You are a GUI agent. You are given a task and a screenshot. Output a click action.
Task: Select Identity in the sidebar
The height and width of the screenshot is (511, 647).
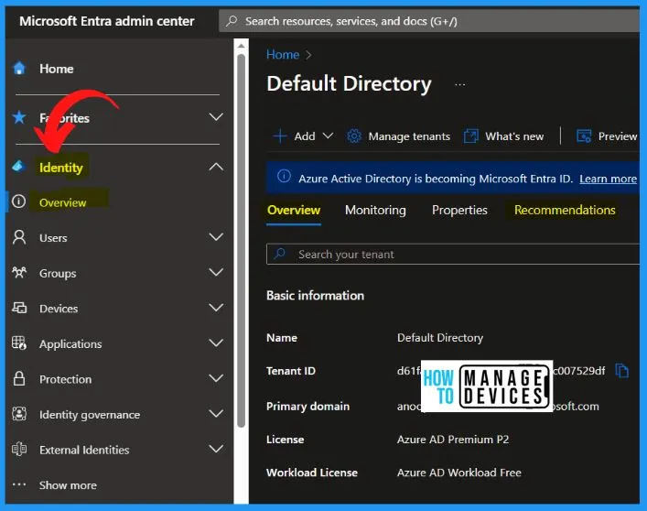61,168
